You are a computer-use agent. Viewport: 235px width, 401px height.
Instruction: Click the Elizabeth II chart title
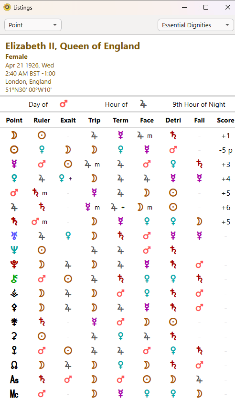point(73,46)
